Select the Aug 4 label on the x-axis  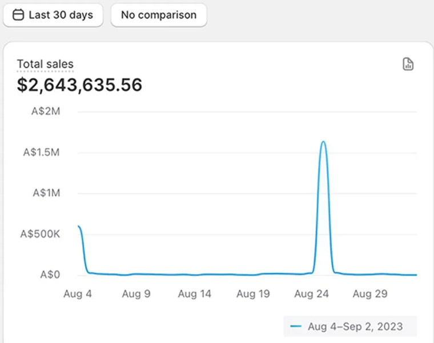tap(78, 294)
